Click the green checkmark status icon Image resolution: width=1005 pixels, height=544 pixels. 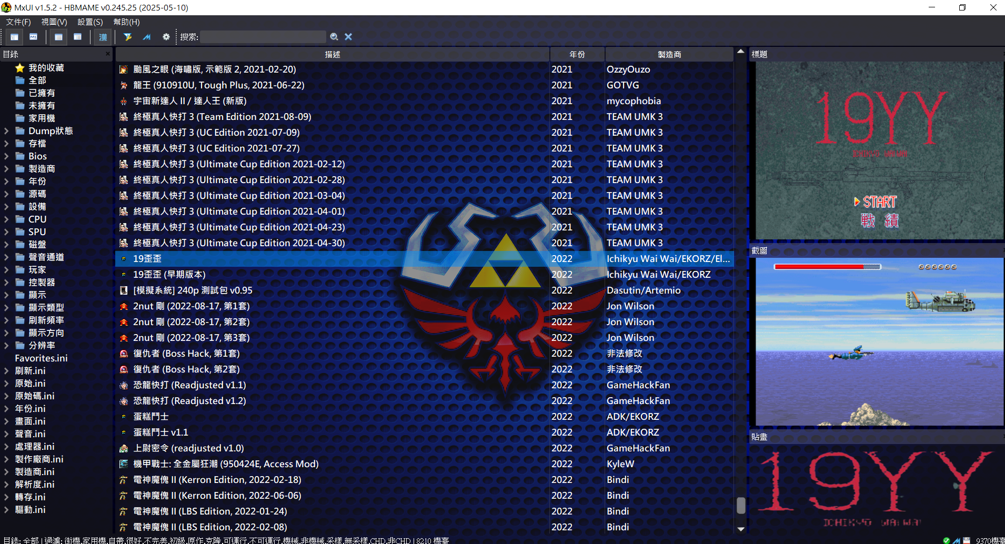[x=947, y=540]
